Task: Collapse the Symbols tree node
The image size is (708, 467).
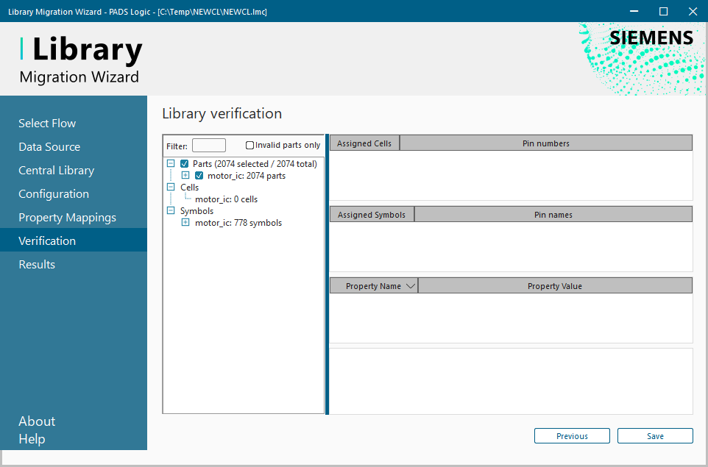Action: pos(171,211)
